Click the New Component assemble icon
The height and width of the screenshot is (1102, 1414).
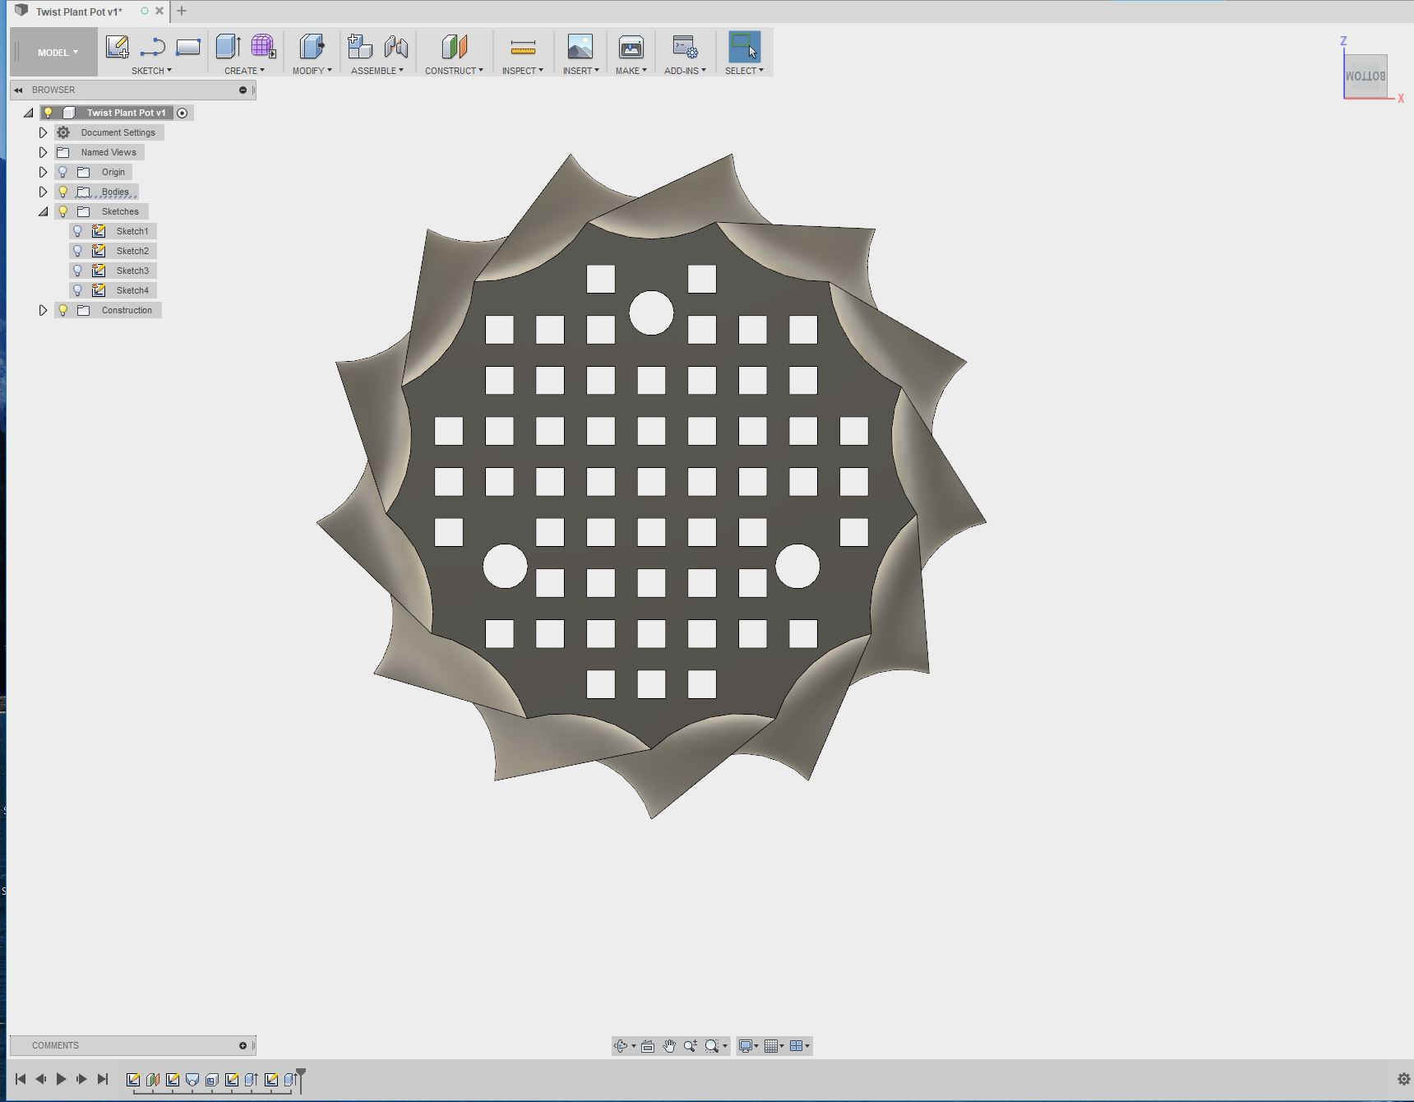tap(360, 47)
